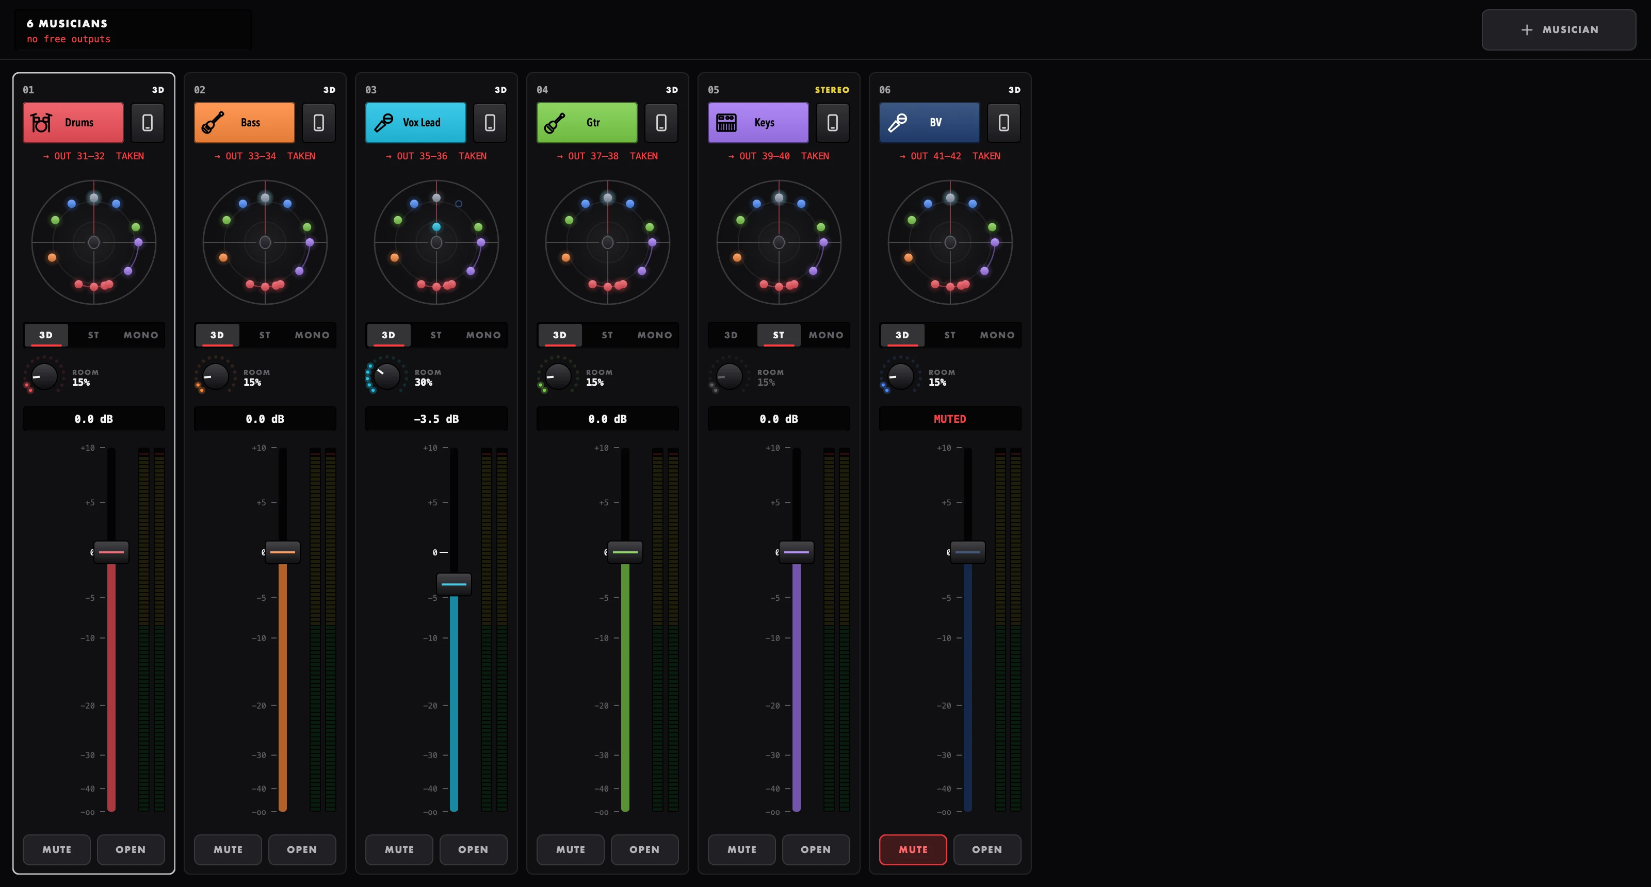Select the Drums musician tile
This screenshot has width=1651, height=887.
73,122
